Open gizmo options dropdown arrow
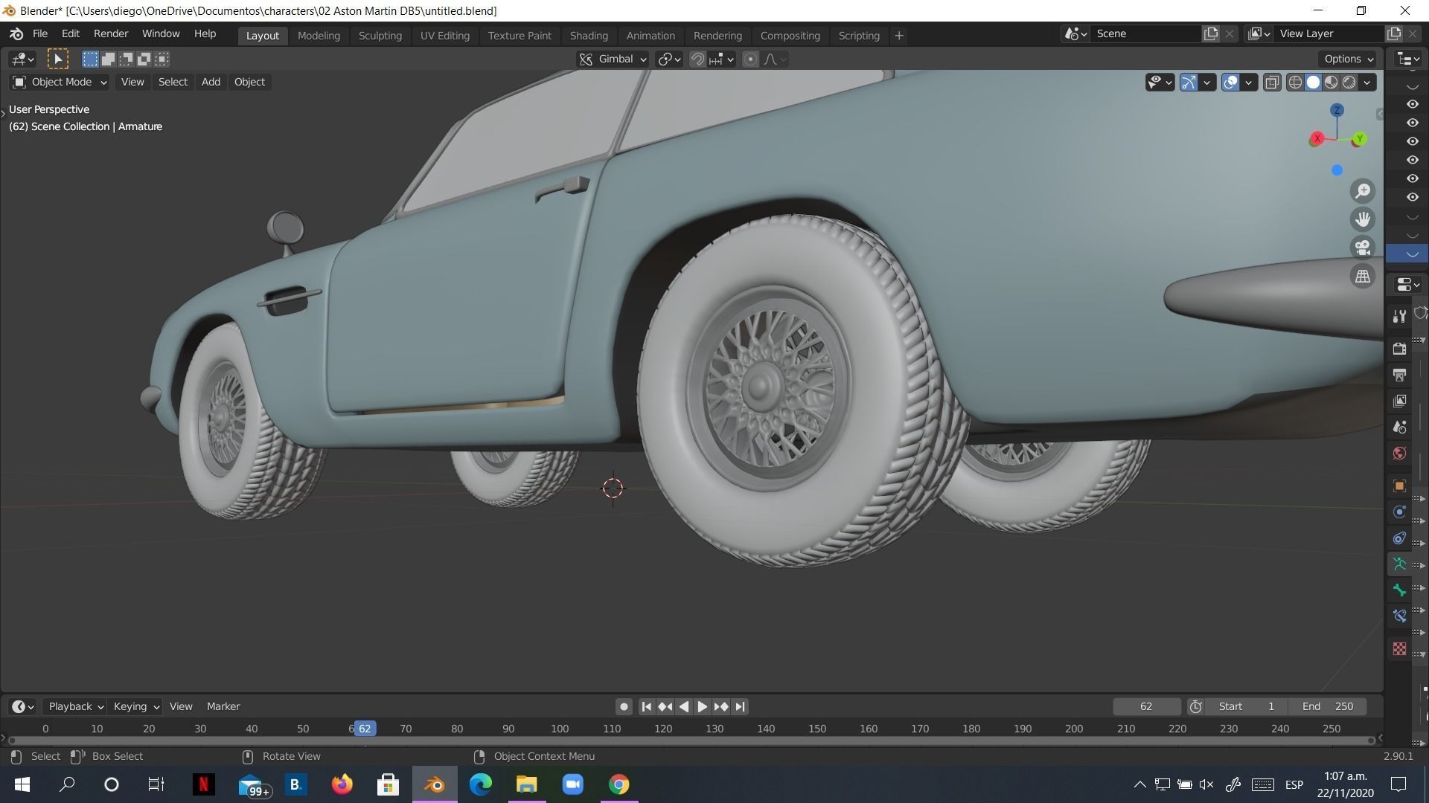This screenshot has height=803, width=1429. coord(1206,83)
